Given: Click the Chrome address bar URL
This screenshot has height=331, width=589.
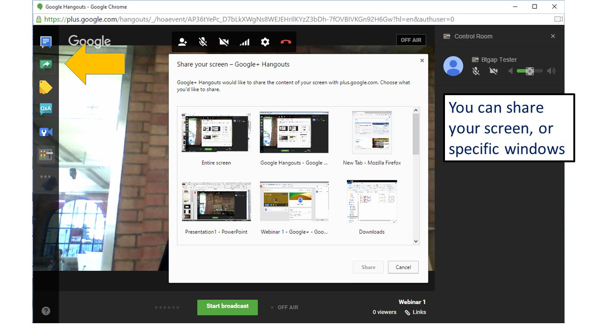Looking at the screenshot, I should tap(249, 19).
